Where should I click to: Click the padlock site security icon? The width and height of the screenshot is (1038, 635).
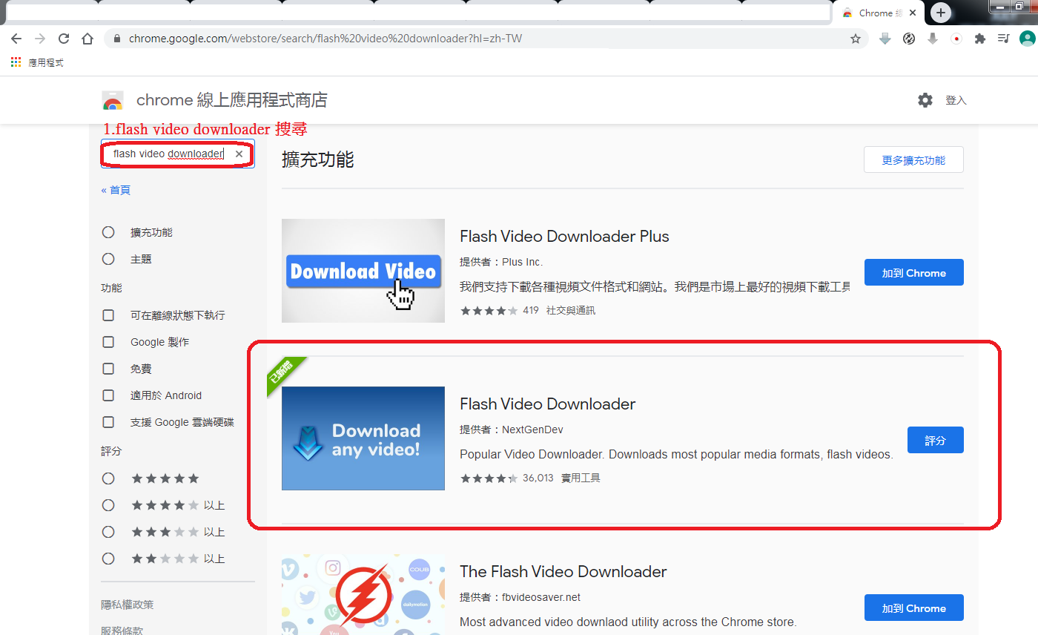(x=117, y=39)
